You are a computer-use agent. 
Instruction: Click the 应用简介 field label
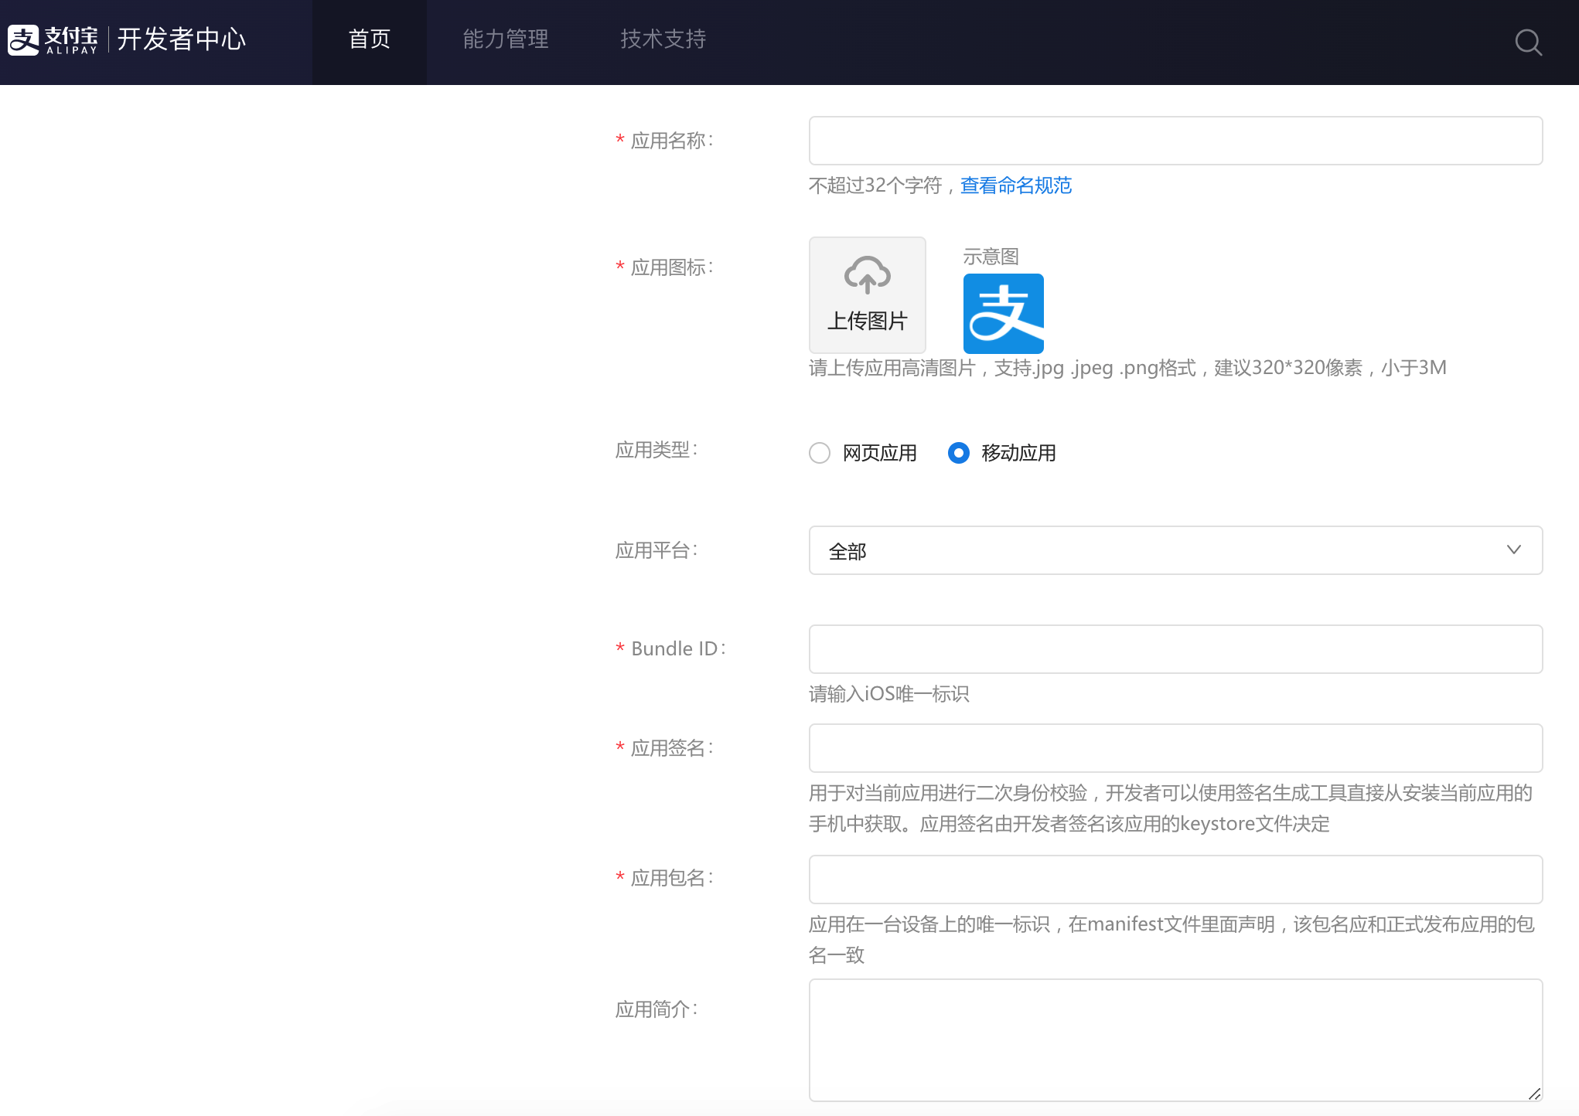tap(656, 1009)
